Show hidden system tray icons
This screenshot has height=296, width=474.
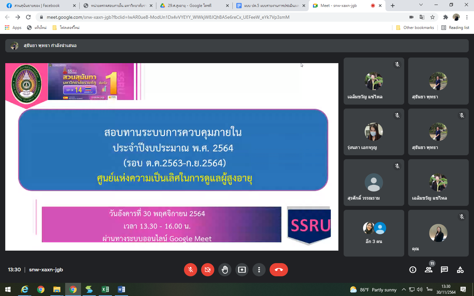tap(404, 289)
